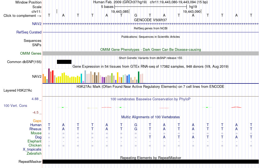Click 'Multiz Alignments of 100 Vertebrates' title

tap(150, 117)
